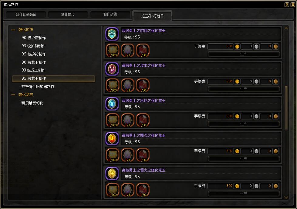This screenshot has height=209, width=297.
Task: Click the recipe list scrollbar thumb
Action: pyautogui.click(x=286, y=108)
